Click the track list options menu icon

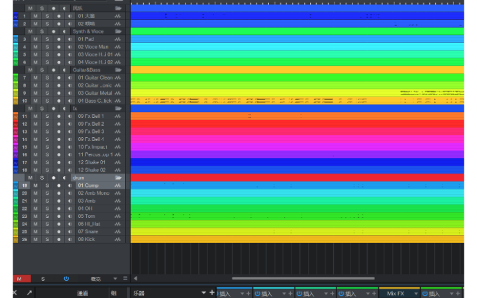coord(125,278)
